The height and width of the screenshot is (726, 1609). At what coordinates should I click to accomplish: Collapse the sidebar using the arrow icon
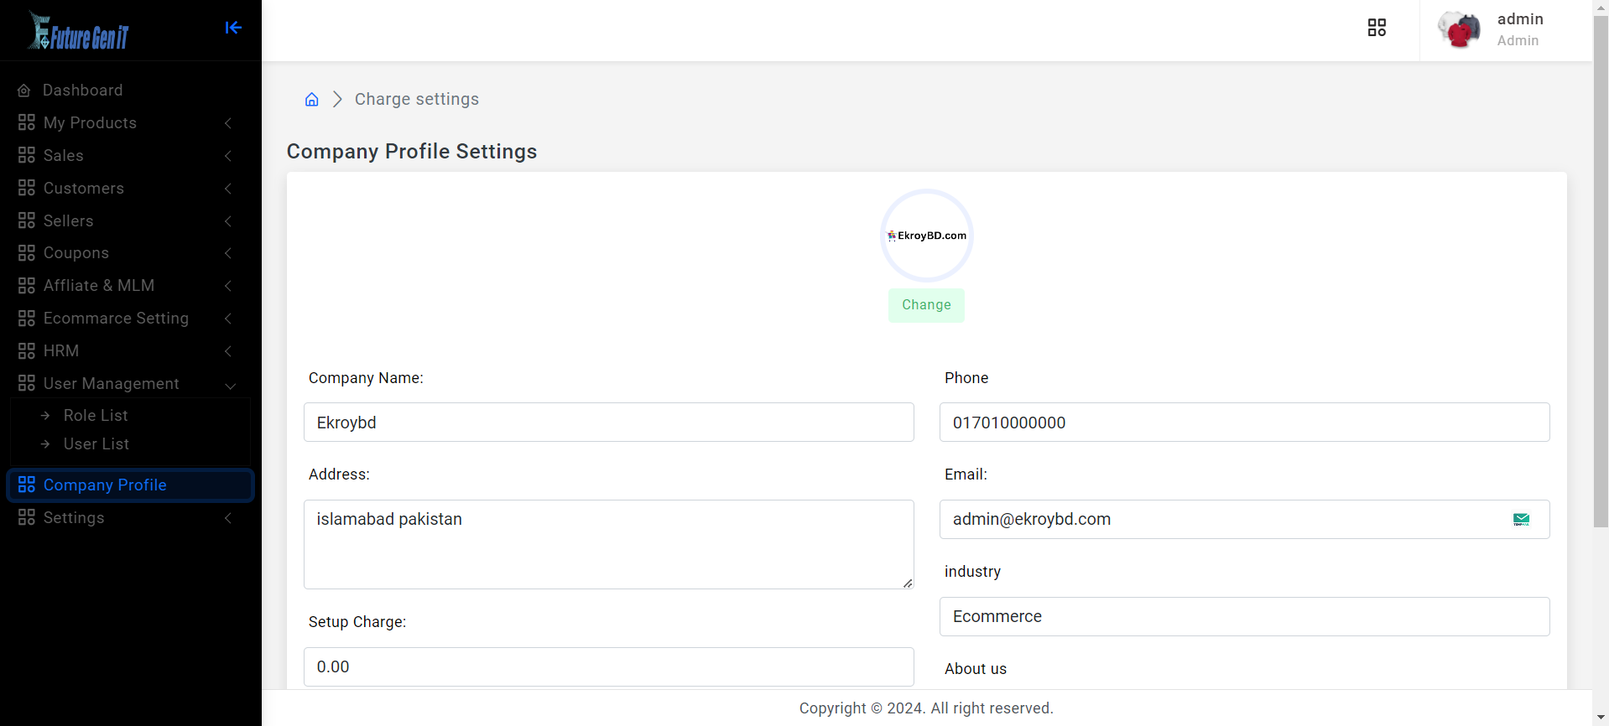[233, 28]
